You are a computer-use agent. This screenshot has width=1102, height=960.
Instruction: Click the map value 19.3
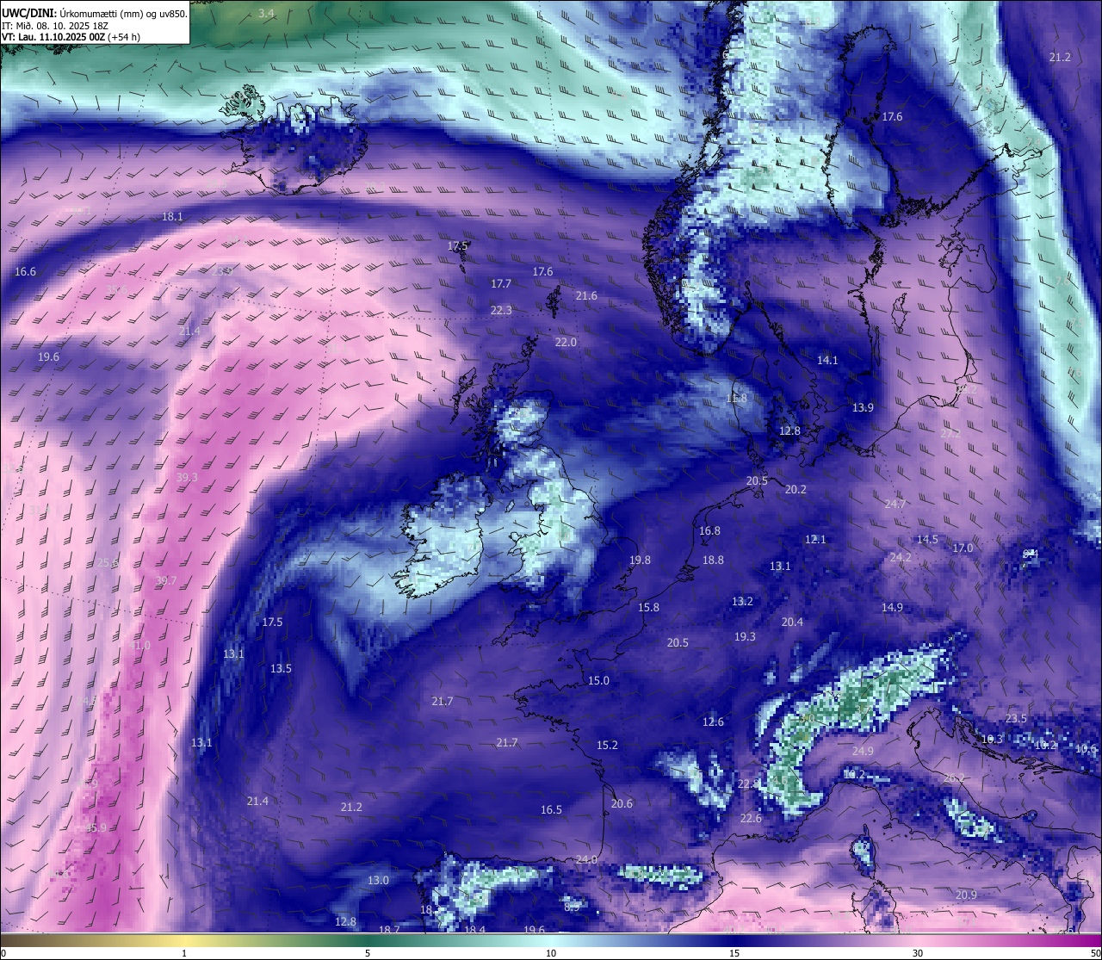coord(745,637)
